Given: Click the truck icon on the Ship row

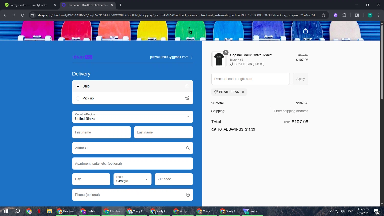Looking at the screenshot, I should [x=187, y=86].
